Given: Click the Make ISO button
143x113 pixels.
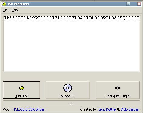Looking at the screenshot, I should pyautogui.click(x=22, y=90).
